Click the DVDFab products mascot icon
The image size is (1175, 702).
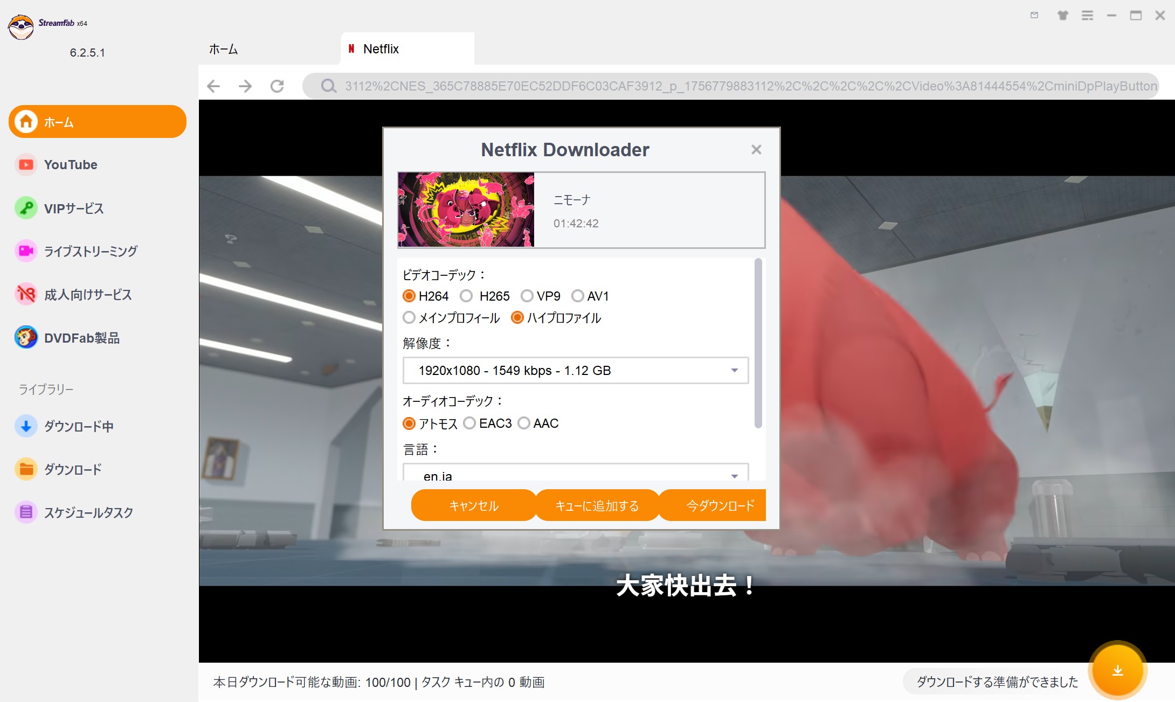[x=26, y=338]
